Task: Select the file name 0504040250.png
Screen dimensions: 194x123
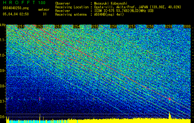Action: [16, 8]
